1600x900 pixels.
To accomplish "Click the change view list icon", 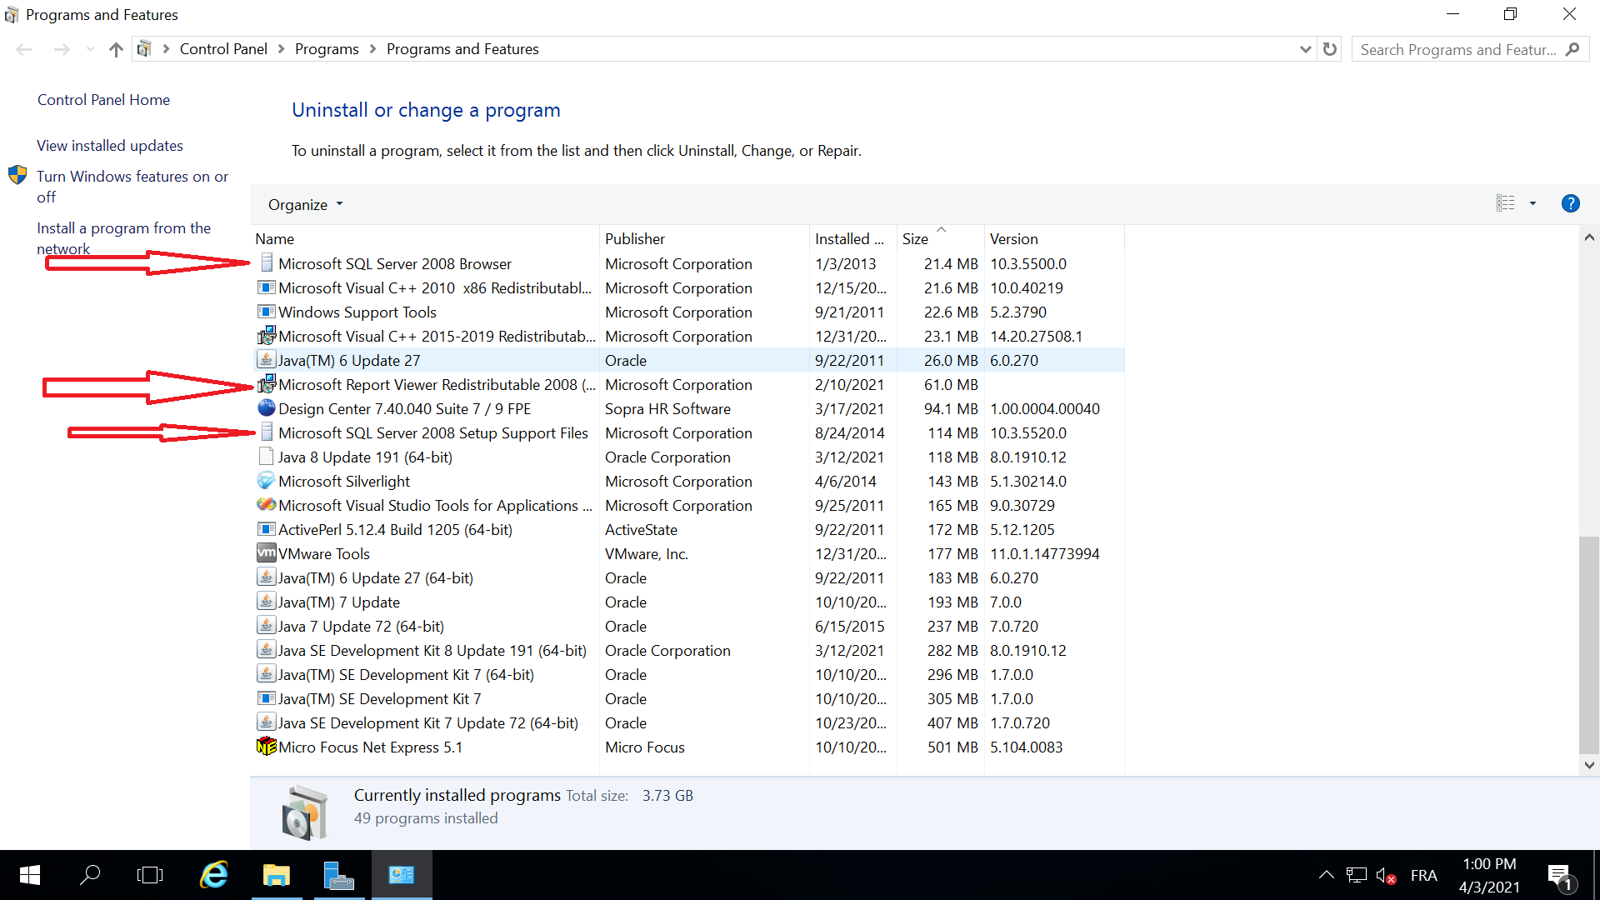I will tap(1505, 203).
